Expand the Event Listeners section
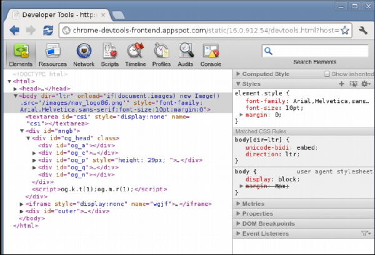Viewport: 375px width, 255px height. tap(238, 233)
